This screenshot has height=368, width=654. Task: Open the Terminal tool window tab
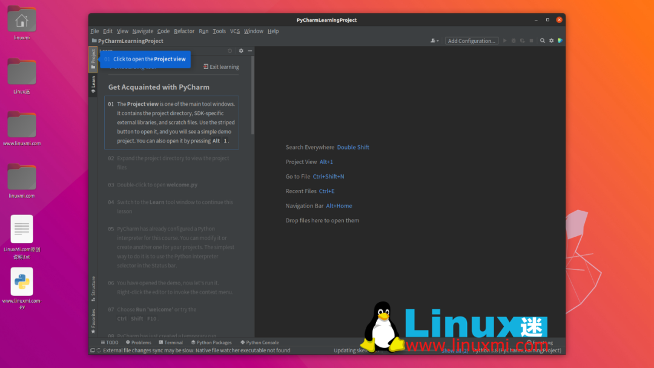point(171,343)
